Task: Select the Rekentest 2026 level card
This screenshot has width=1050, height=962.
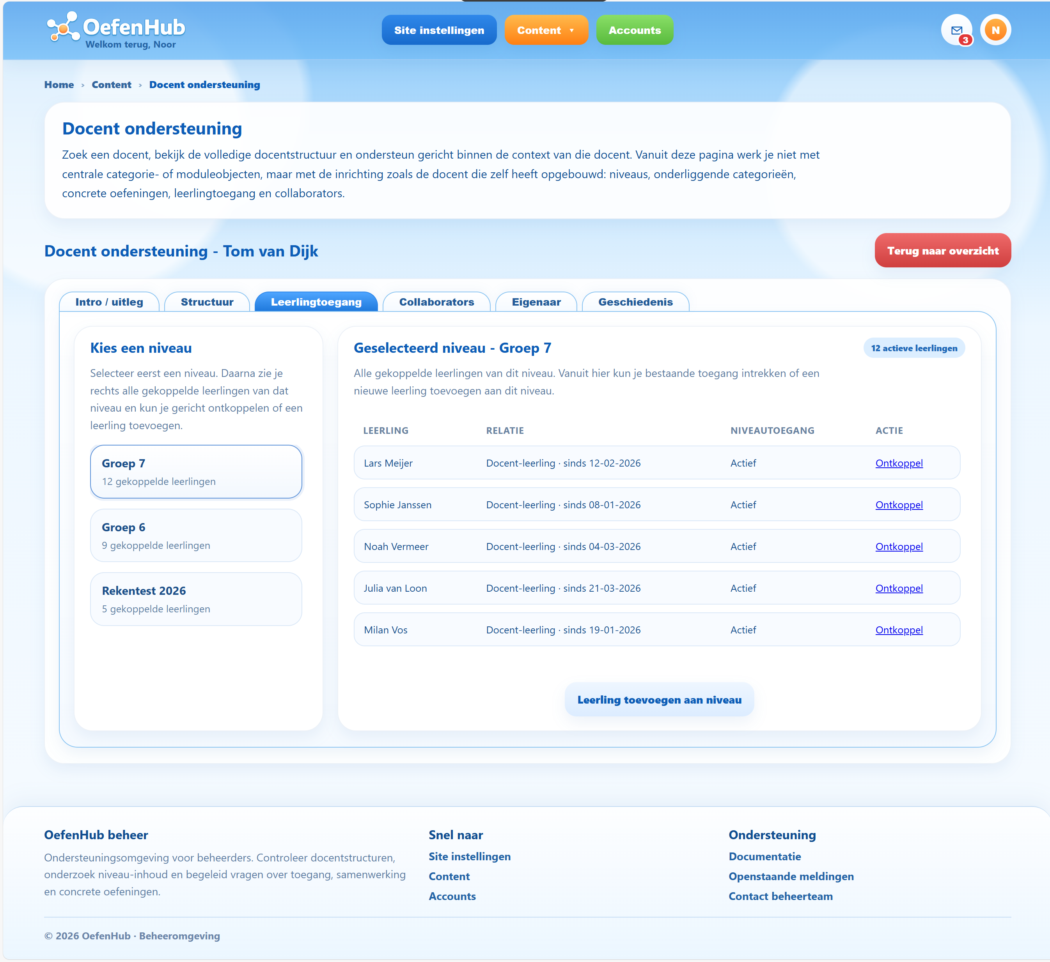Action: tap(196, 599)
